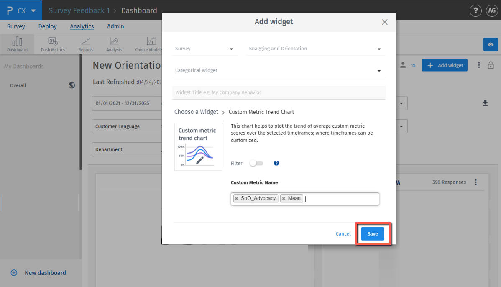Open the Reports toolbar icon
This screenshot has height=287, width=501.
click(86, 44)
